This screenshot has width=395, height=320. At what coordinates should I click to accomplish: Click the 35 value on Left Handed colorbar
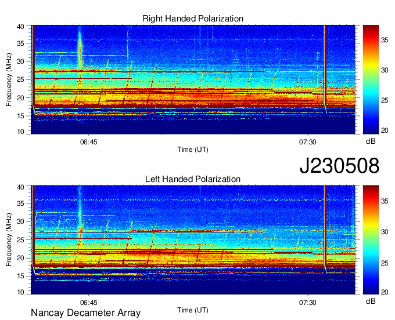[x=385, y=201]
